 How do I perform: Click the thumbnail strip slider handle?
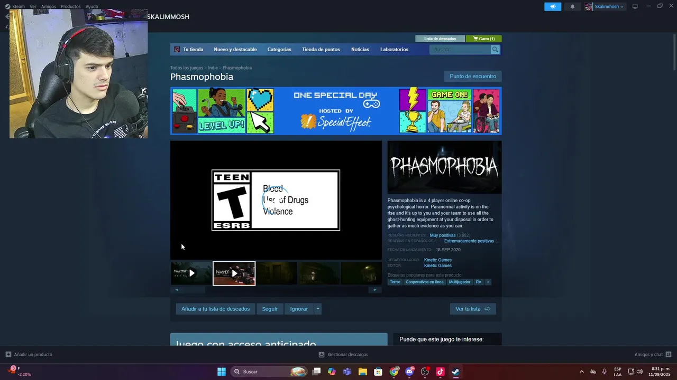[193, 290]
